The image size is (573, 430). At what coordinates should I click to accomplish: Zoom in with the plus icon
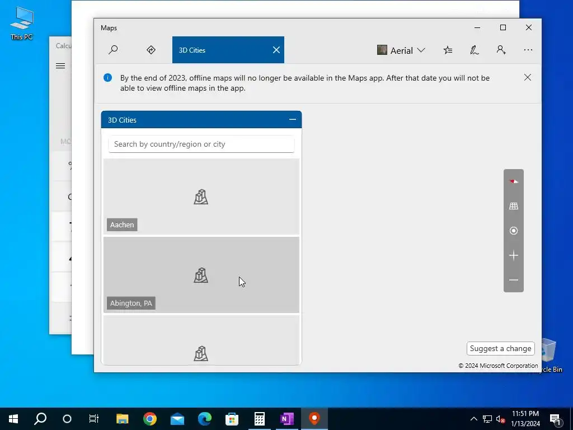coord(514,255)
